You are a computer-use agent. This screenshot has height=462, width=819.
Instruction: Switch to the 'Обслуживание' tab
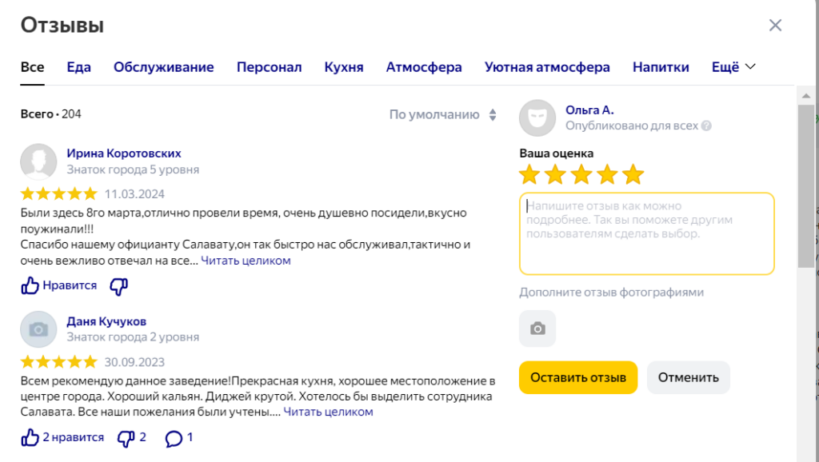tap(164, 67)
